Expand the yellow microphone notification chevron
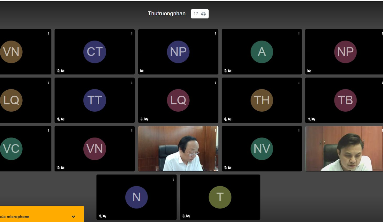This screenshot has width=383, height=222. point(73,217)
